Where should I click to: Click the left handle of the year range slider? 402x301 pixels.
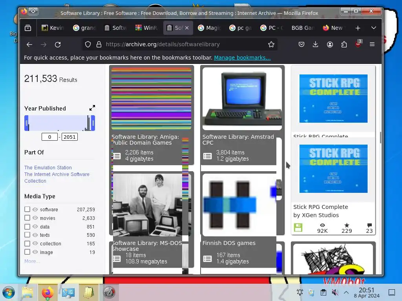(x=26, y=123)
